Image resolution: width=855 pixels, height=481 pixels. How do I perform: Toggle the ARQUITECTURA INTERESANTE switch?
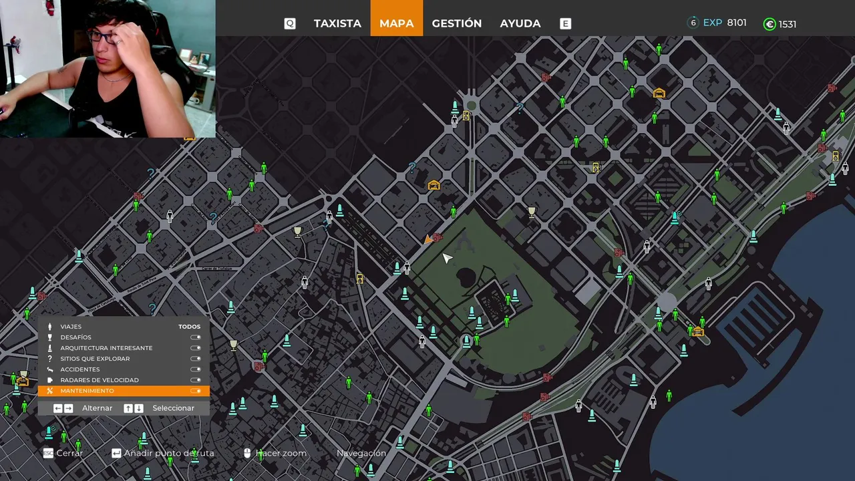[x=196, y=348]
